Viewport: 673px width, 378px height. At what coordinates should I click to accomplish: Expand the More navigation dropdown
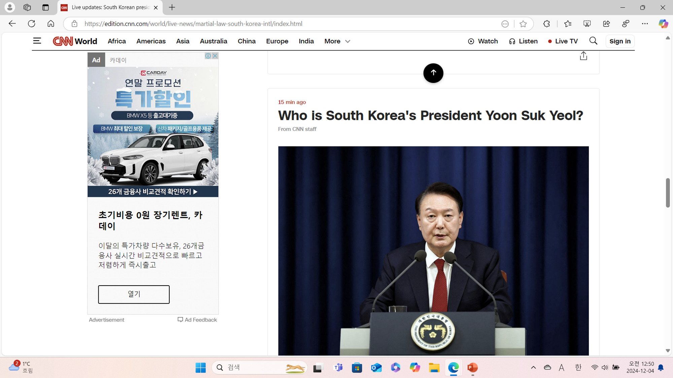point(337,41)
